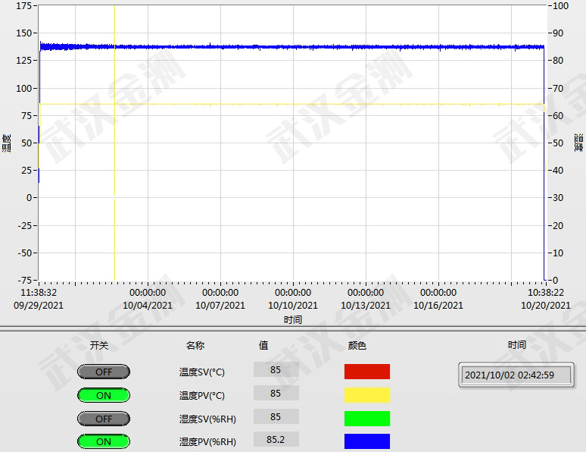Disable the 湿度PV(%RH) ON switch
The height and width of the screenshot is (452, 586).
(104, 441)
